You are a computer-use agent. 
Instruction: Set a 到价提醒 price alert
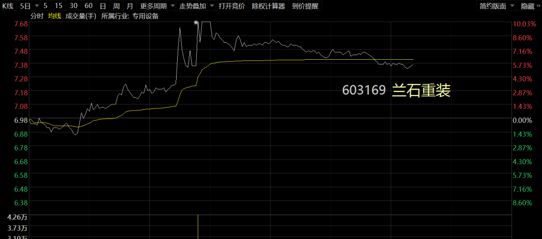pos(305,6)
